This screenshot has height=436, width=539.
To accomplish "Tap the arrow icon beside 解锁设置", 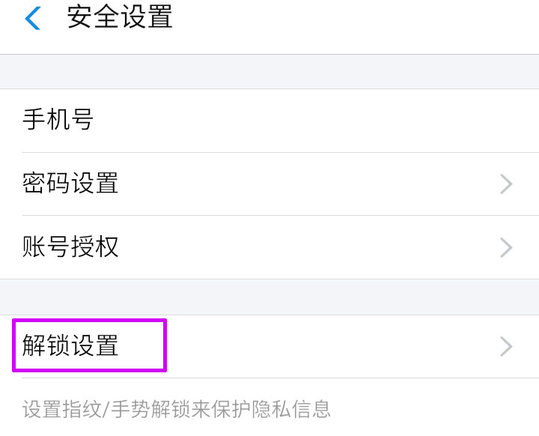I will (x=506, y=346).
